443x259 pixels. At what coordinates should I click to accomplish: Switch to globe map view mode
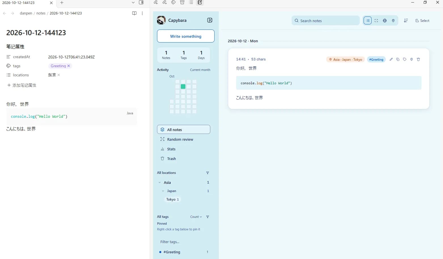tap(385, 20)
